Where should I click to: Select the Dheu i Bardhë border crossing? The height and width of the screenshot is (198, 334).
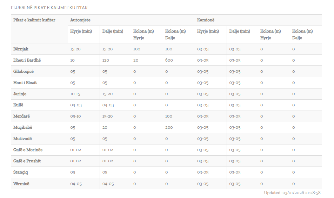pos(27,60)
